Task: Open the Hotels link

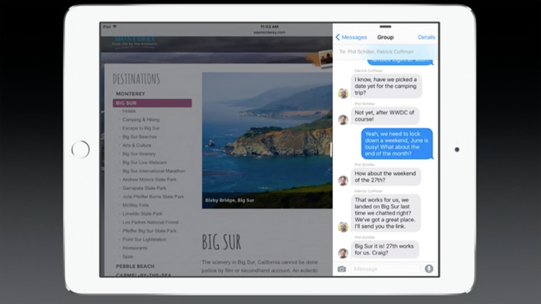Action: 129,111
